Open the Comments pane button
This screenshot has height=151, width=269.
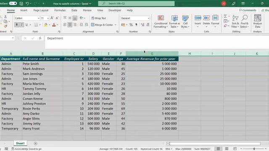tap(248, 10)
